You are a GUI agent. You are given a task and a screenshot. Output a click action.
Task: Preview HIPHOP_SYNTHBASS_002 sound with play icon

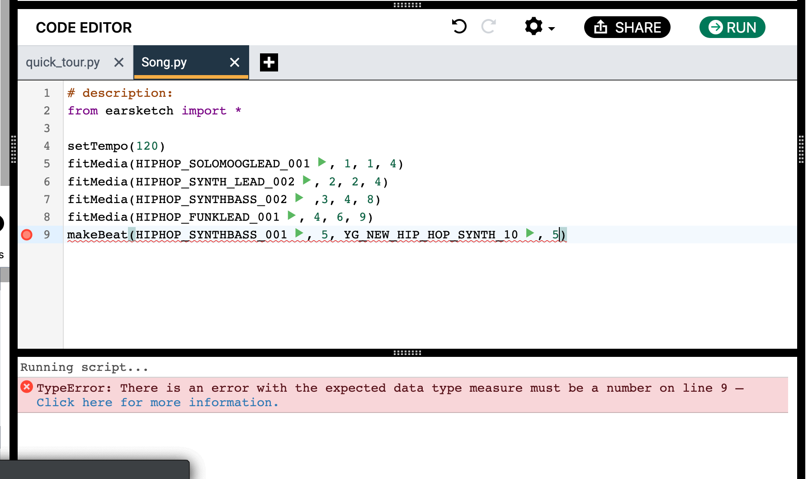pyautogui.click(x=299, y=198)
